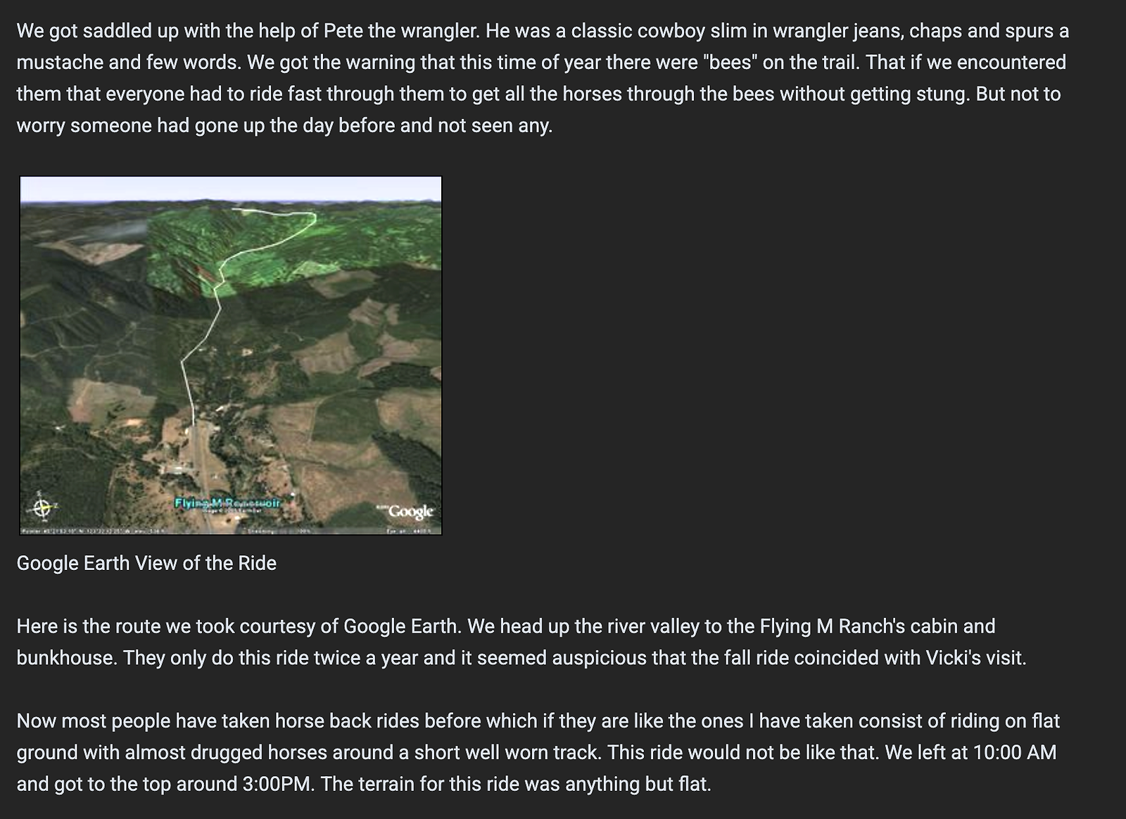Click the quoted word "bees" in the first paragraph

[x=728, y=63]
